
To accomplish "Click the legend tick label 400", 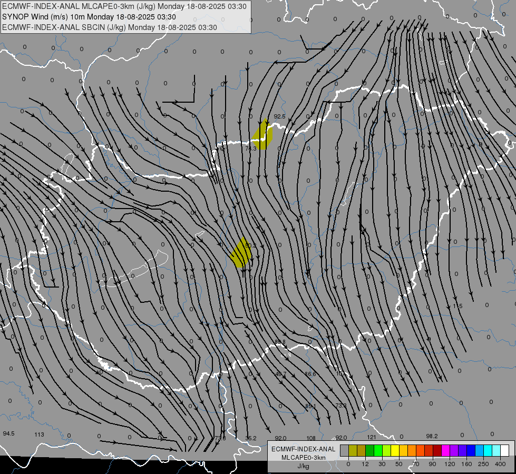I will pyautogui.click(x=500, y=464).
